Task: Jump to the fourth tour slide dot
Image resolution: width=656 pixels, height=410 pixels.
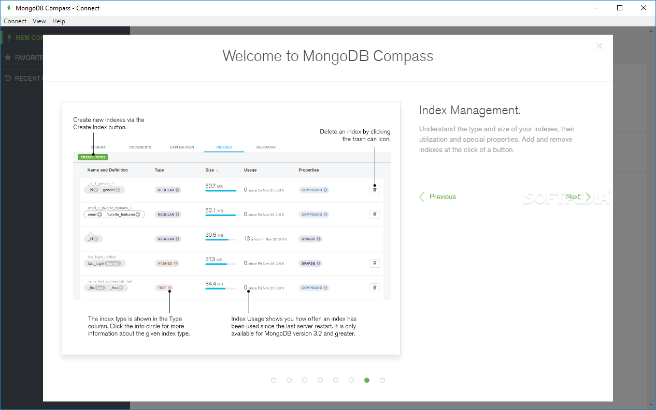Action: click(320, 380)
